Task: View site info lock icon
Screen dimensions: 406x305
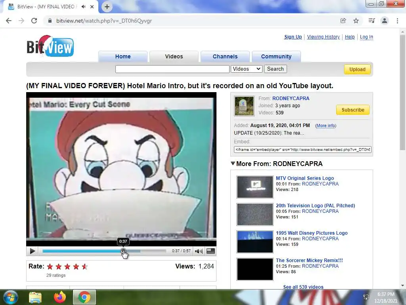Action: click(x=50, y=21)
